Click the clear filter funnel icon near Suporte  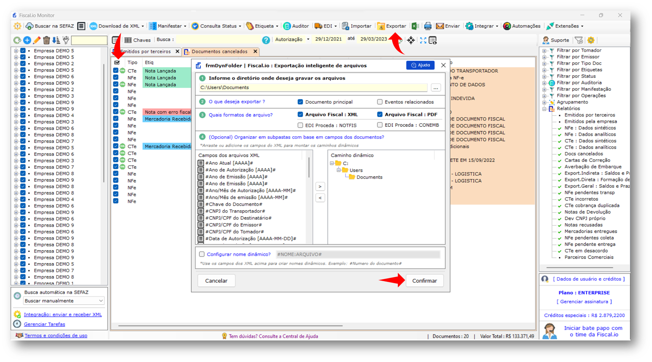click(x=579, y=40)
